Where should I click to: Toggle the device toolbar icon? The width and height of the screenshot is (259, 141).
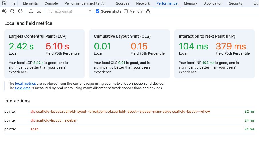12,3
